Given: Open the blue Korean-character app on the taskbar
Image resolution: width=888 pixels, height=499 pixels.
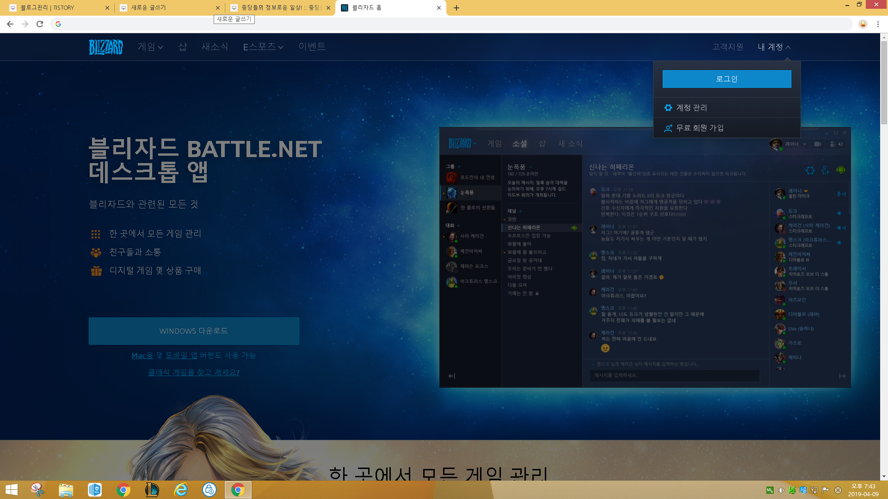Looking at the screenshot, I should tap(95, 490).
